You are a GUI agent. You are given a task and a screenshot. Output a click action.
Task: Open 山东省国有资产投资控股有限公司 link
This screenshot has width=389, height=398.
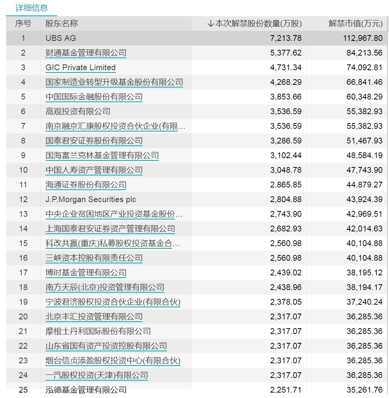[106, 346]
